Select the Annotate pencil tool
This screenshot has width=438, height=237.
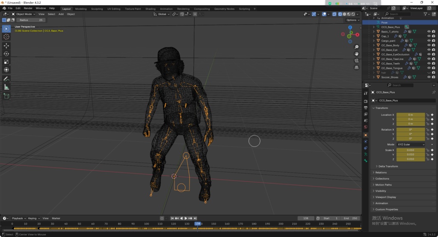(6, 79)
